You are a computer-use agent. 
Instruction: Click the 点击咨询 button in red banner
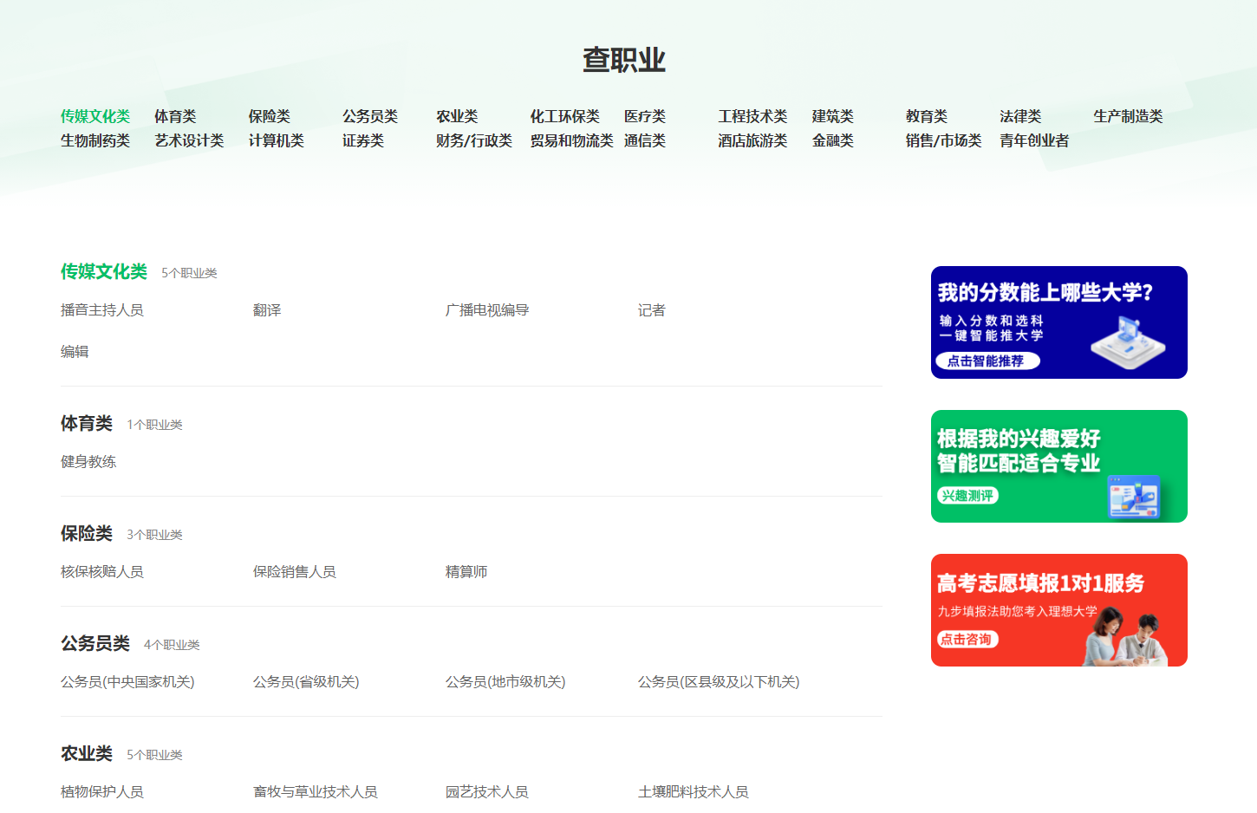click(967, 640)
